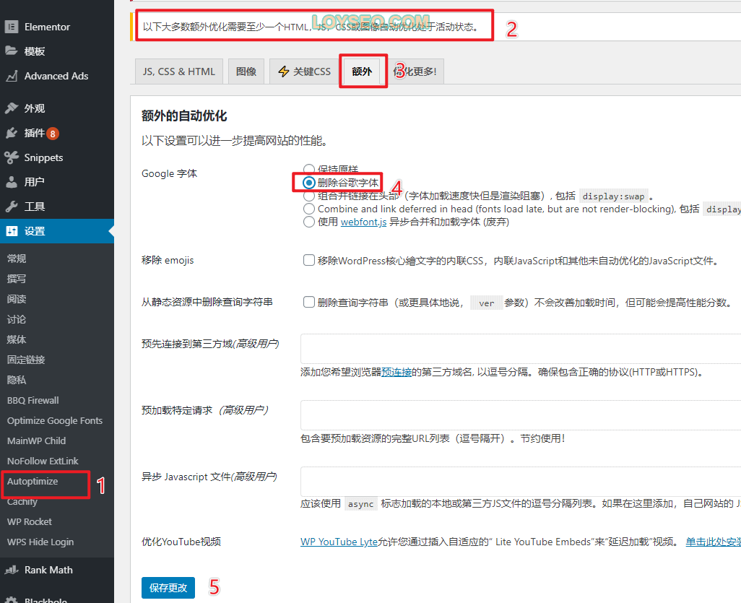Open WP Rocket settings
741x603 pixels.
pyautogui.click(x=30, y=521)
